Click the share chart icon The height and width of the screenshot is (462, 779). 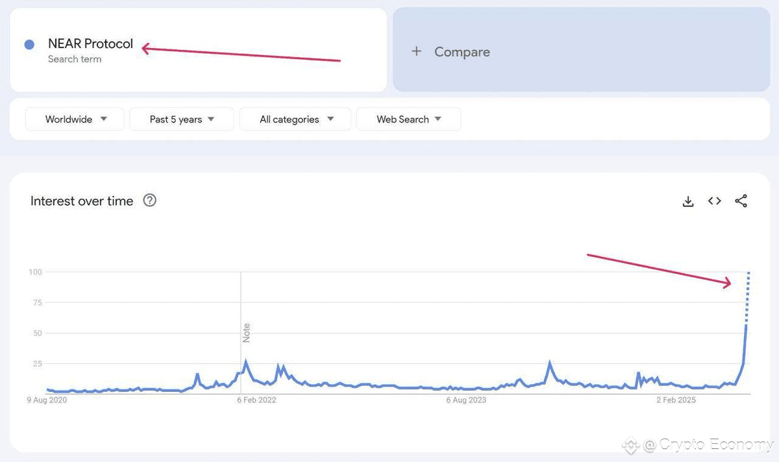pos(741,201)
